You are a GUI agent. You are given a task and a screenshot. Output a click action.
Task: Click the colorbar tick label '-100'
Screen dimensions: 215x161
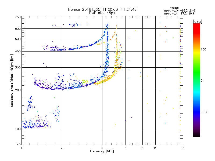click(205, 112)
